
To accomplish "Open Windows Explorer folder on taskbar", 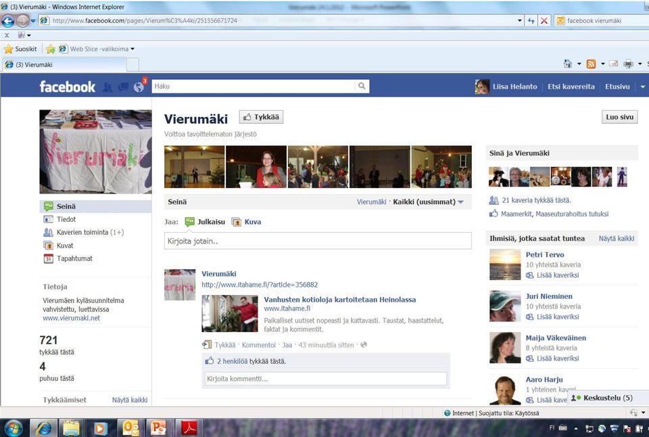I will click(71, 428).
